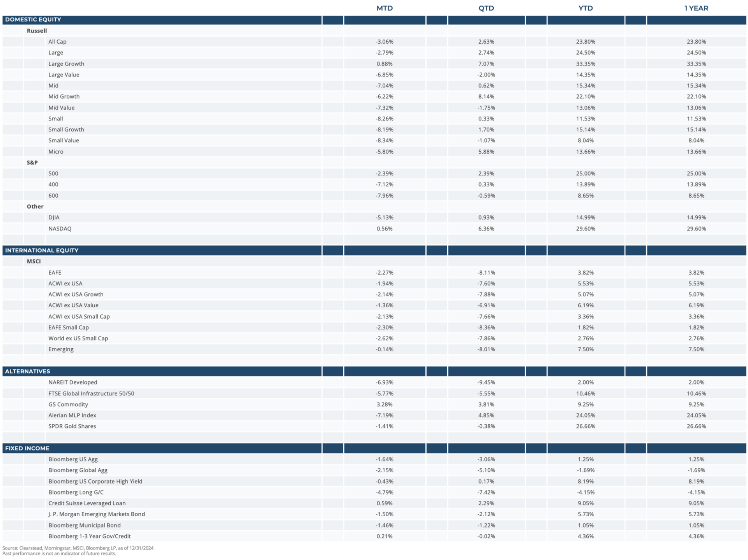Click Emerging MTD value -0.14%
The width and height of the screenshot is (748, 560).
click(385, 349)
